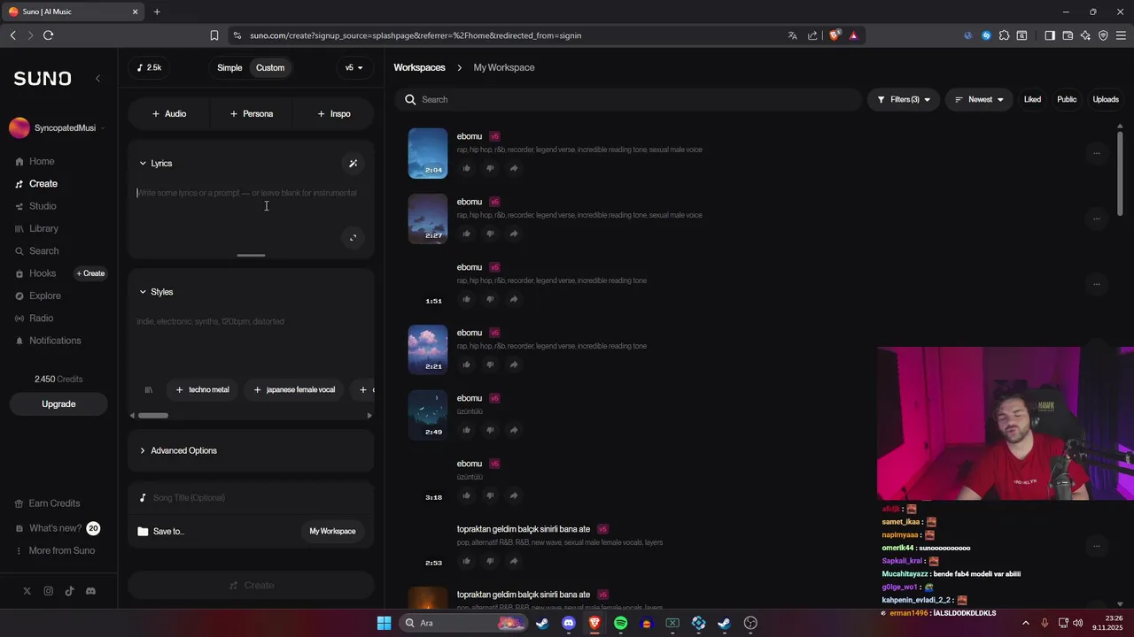Viewport: 1134px width, 637px height.
Task: Open the first ebomu track thumbnail
Action: click(428, 153)
